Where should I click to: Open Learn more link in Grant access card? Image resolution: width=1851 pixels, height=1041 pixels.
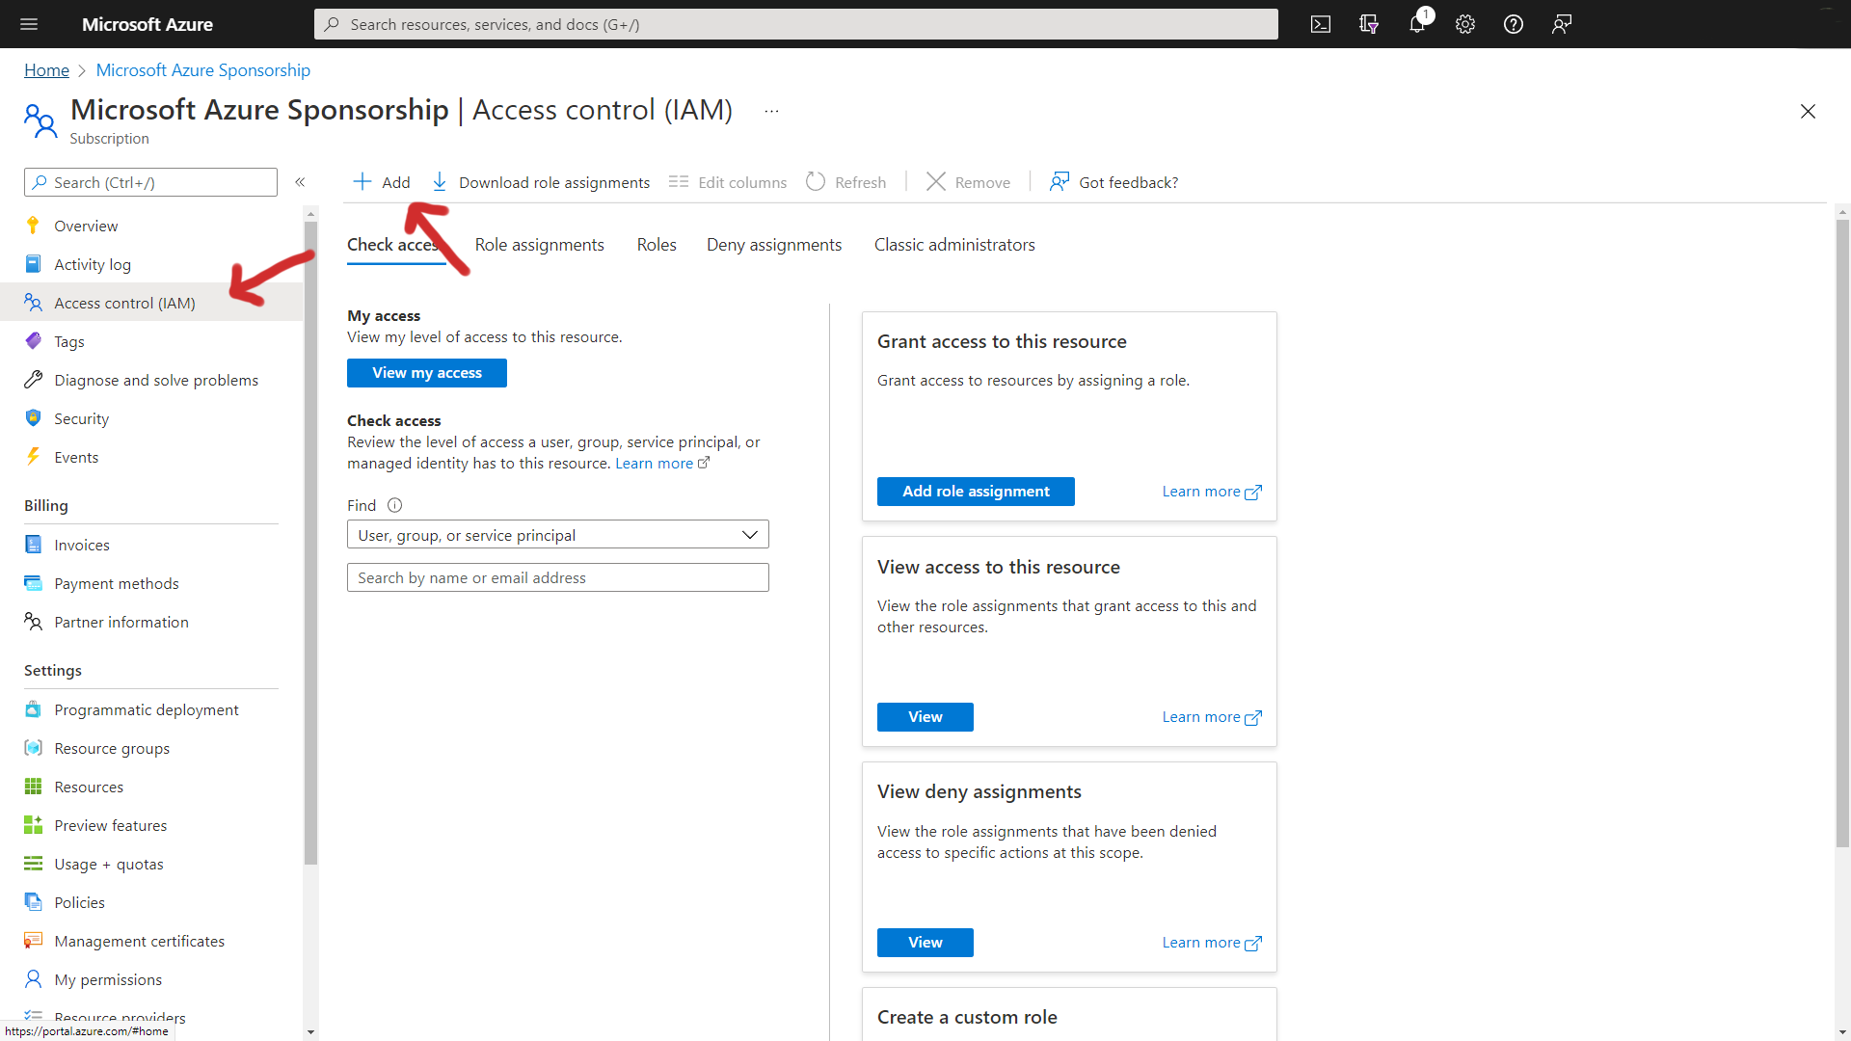1212,492
